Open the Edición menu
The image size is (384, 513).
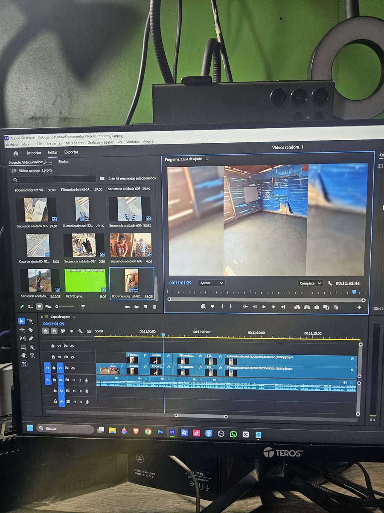pyautogui.click(x=27, y=144)
